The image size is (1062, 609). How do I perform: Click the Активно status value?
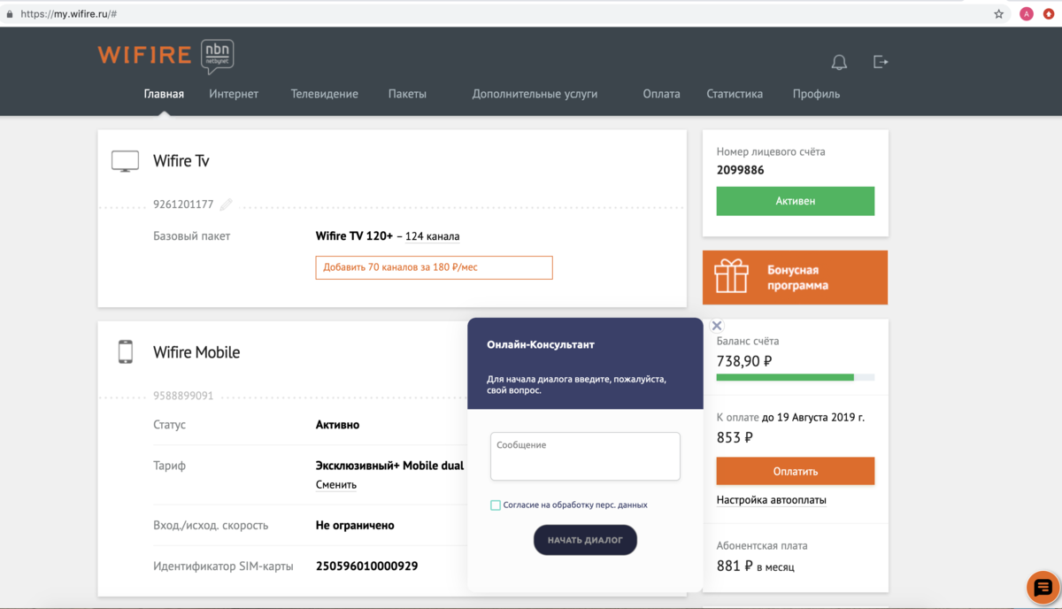click(x=337, y=425)
